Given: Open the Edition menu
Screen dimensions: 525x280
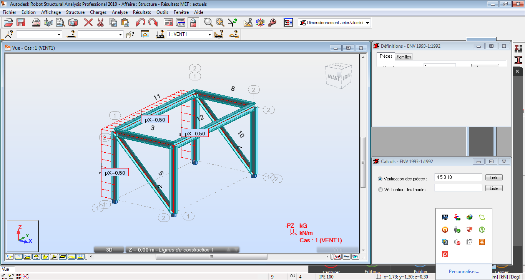Looking at the screenshot, I should pyautogui.click(x=29, y=12).
